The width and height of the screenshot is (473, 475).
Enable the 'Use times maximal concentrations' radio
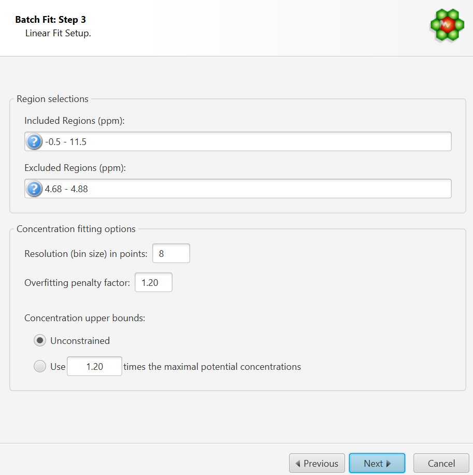coord(40,367)
